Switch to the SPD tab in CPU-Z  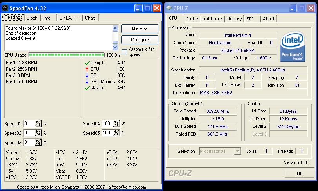[250, 19]
